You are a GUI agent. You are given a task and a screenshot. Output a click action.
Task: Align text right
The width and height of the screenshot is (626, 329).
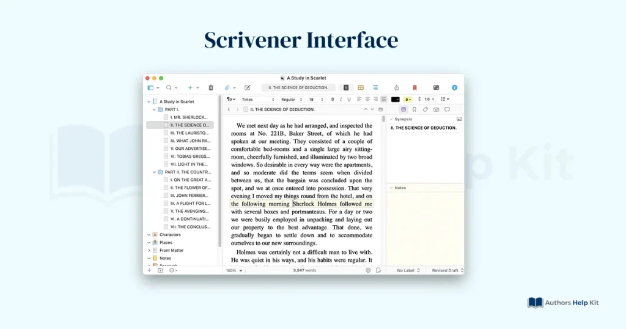(375, 100)
